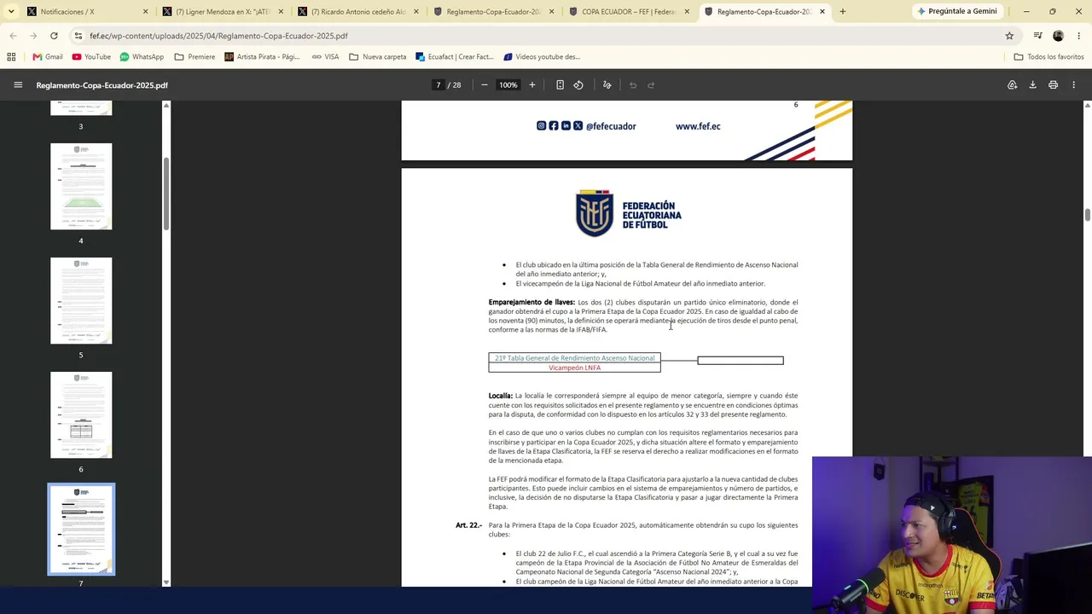Redo the annotation
Image resolution: width=1092 pixels, height=614 pixels.
[x=651, y=85]
